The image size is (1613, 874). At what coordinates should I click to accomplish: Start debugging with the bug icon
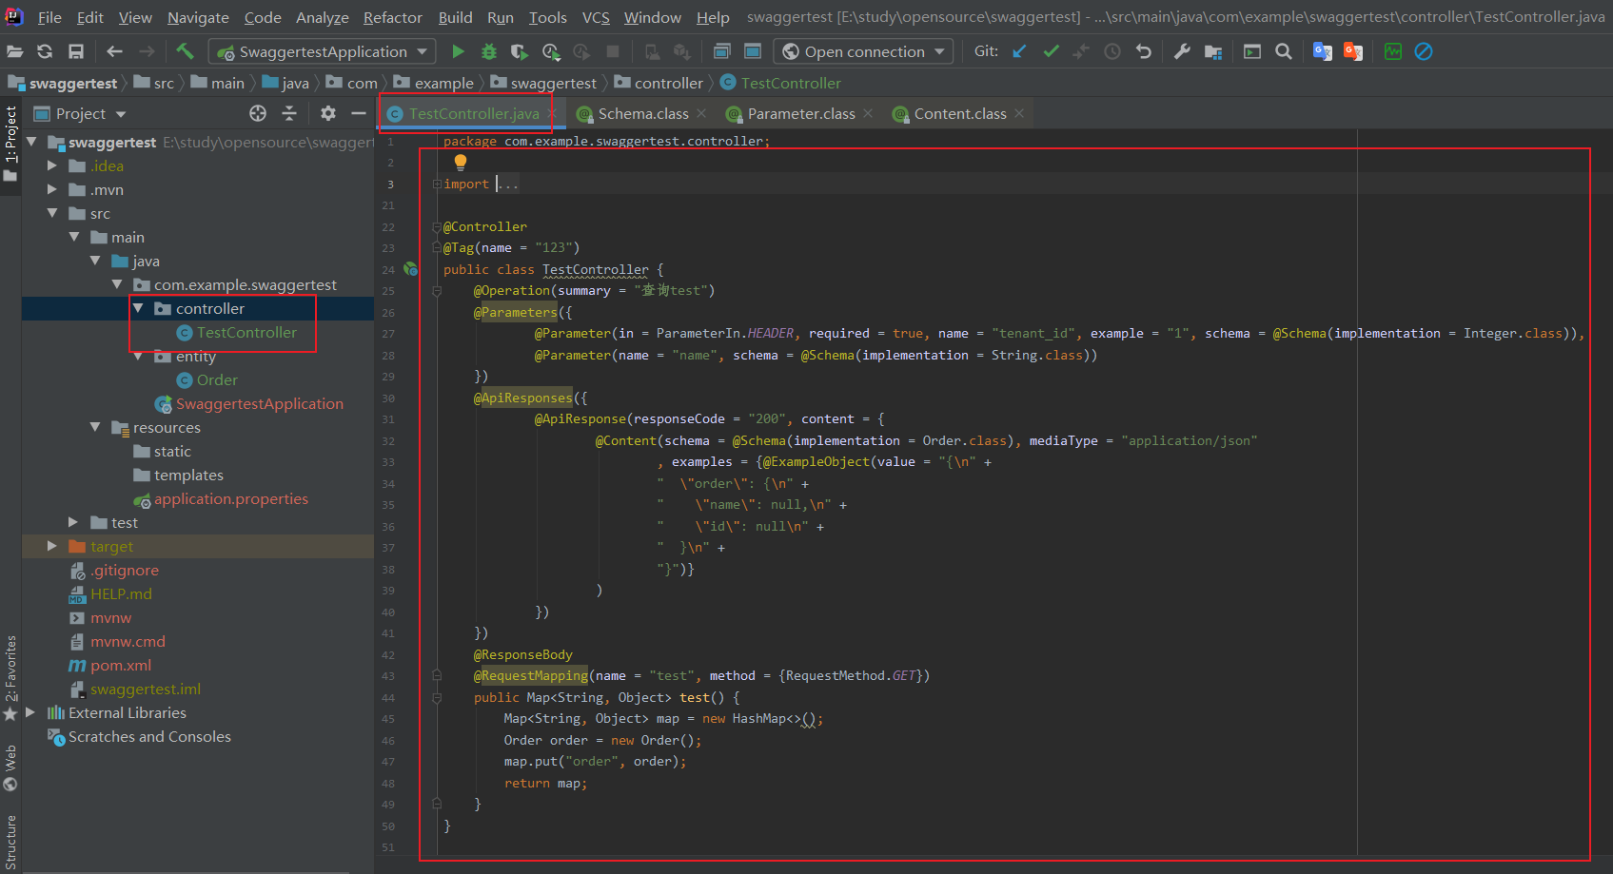click(x=489, y=51)
